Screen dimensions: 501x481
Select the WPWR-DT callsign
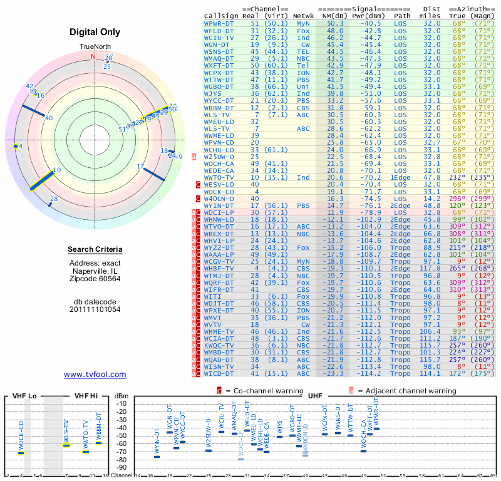[219, 24]
